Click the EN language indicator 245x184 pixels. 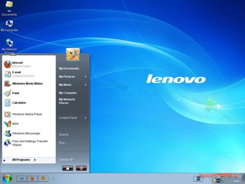pos(198,178)
